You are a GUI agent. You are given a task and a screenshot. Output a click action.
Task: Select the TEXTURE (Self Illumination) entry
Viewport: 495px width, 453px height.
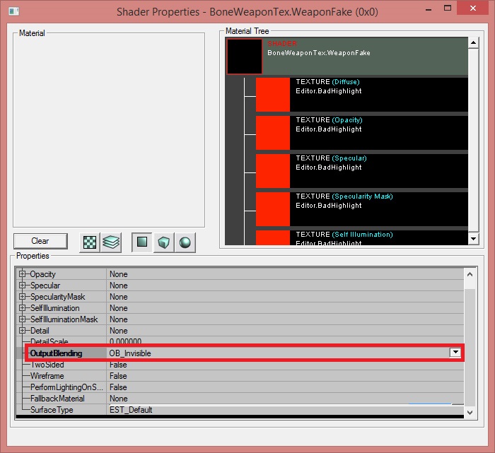point(379,237)
